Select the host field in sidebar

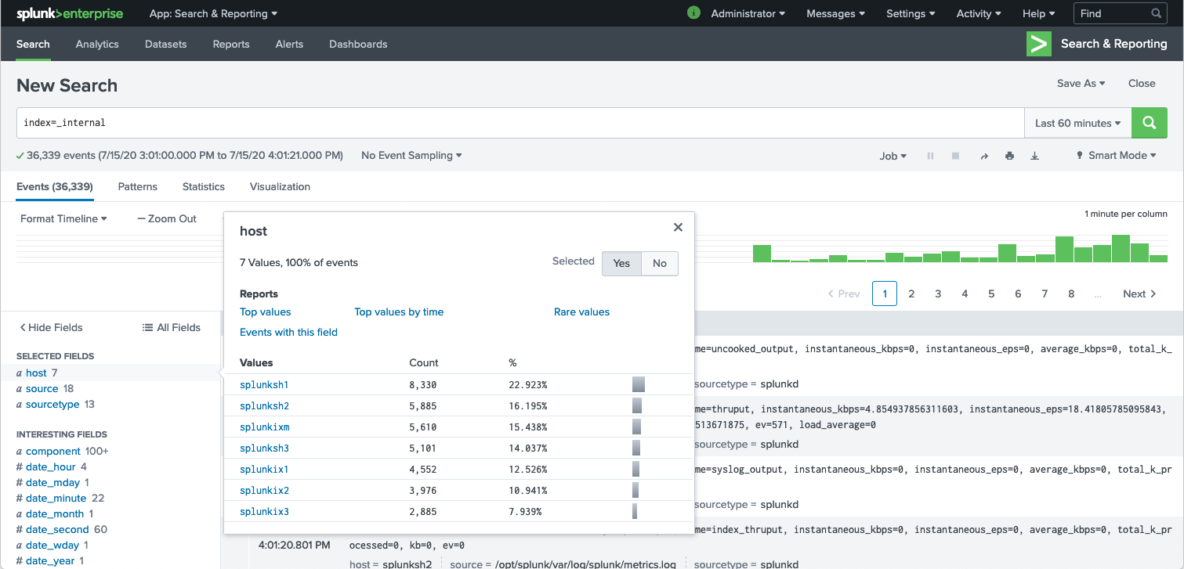tap(37, 373)
